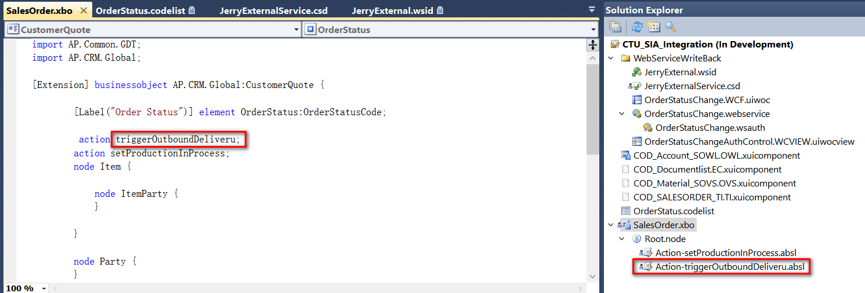This screenshot has height=293, width=865.
Task: Click the magnifier search icon in Solution Explorer
Action: pos(671,27)
